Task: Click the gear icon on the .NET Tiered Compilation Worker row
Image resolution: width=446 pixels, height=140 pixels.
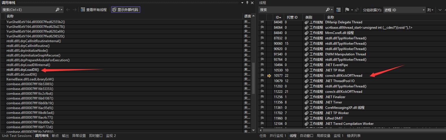Action: coord(306,124)
